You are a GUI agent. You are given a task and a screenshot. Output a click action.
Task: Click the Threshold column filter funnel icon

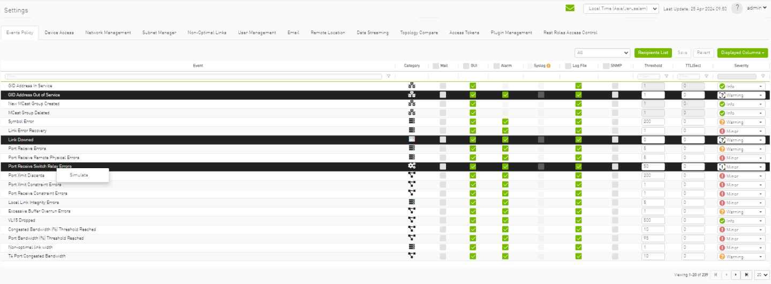coord(666,76)
